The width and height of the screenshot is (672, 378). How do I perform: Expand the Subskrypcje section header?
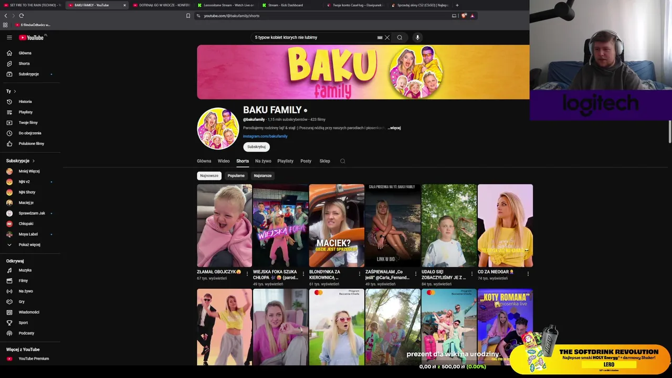(x=20, y=161)
